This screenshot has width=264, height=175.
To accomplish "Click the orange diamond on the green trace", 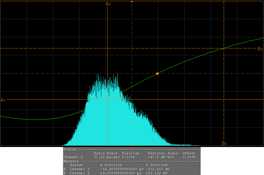I will [x=157, y=74].
